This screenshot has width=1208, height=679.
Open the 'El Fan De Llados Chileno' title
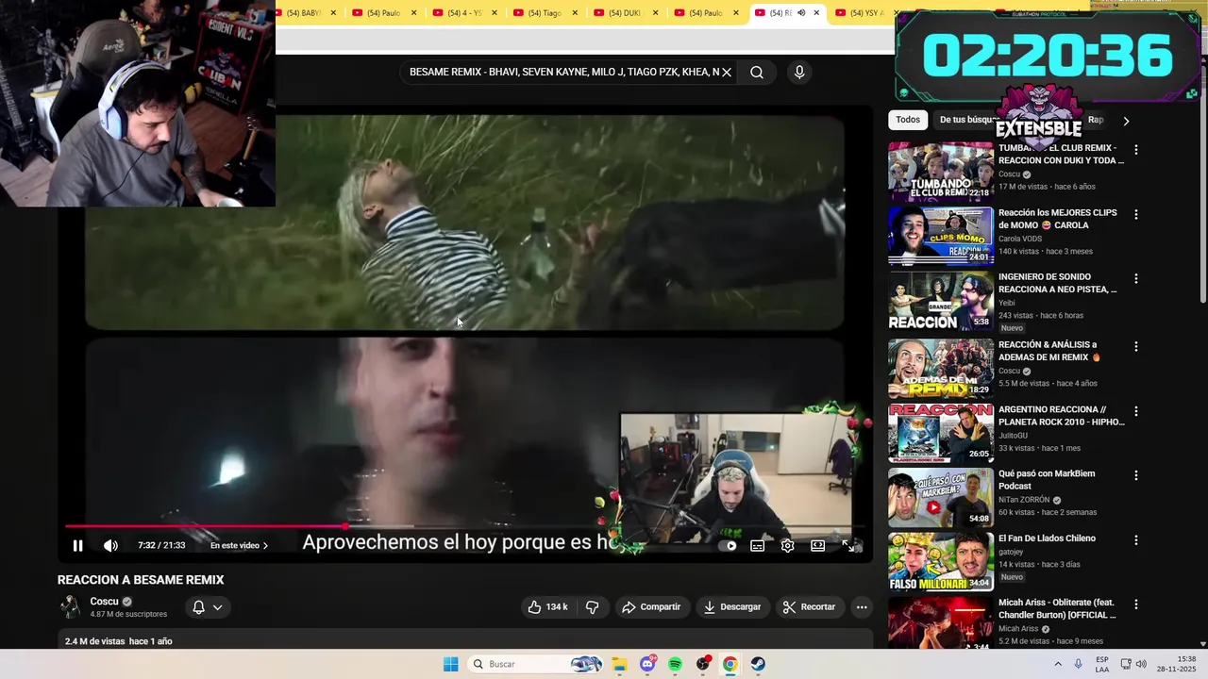1047,538
